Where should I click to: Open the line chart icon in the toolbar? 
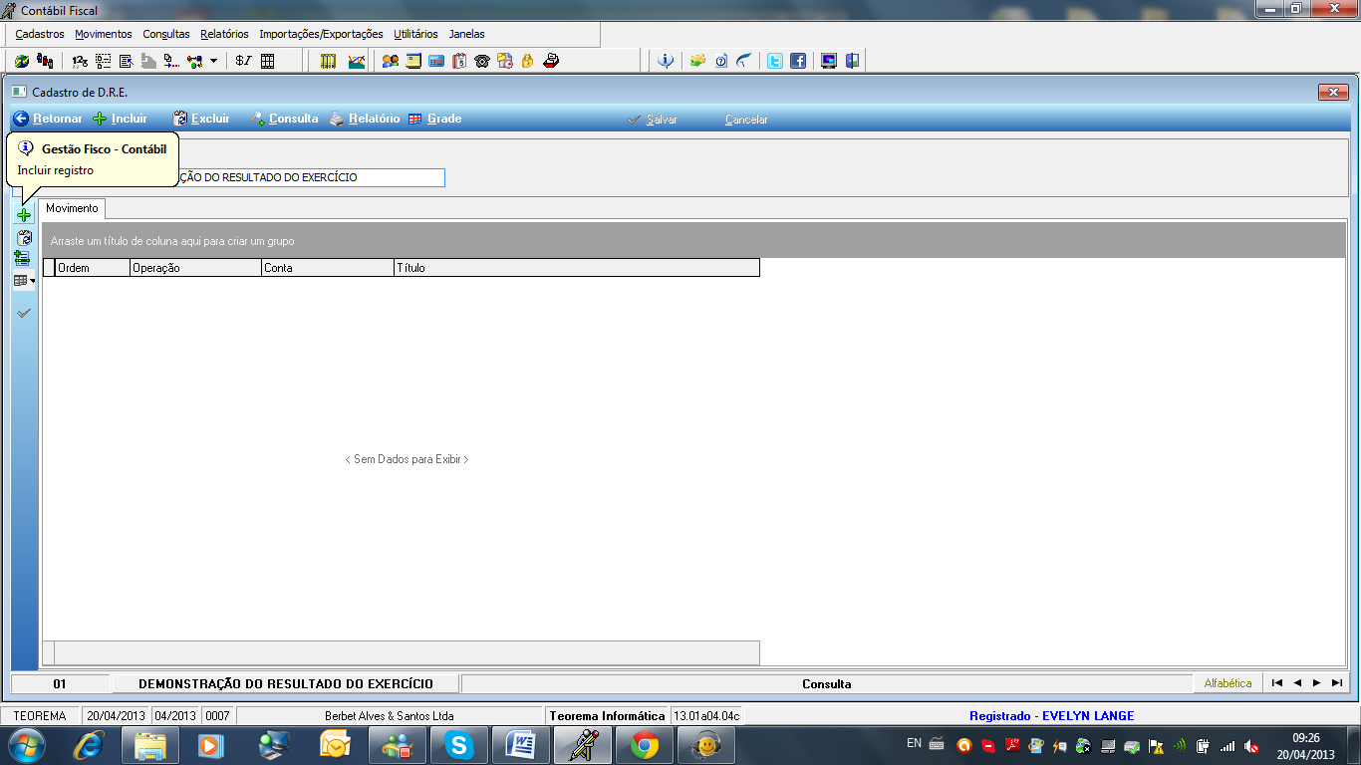tap(356, 61)
